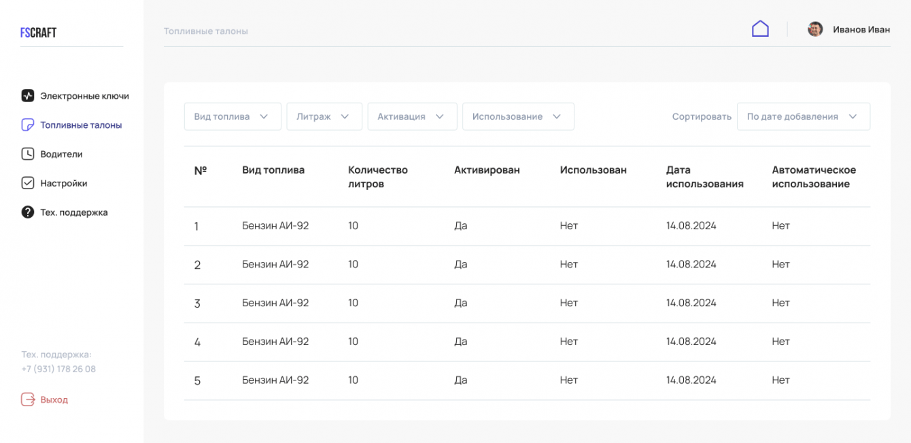
Task: Select table row number 3
Action: 526,303
